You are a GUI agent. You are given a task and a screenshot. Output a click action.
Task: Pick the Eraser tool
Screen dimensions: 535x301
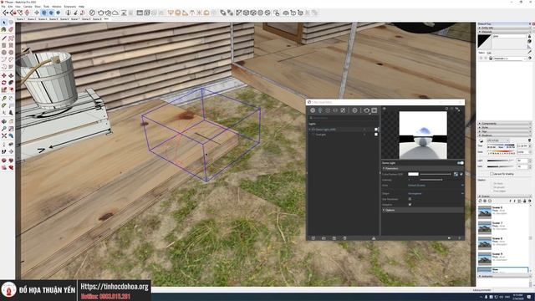tap(11, 30)
